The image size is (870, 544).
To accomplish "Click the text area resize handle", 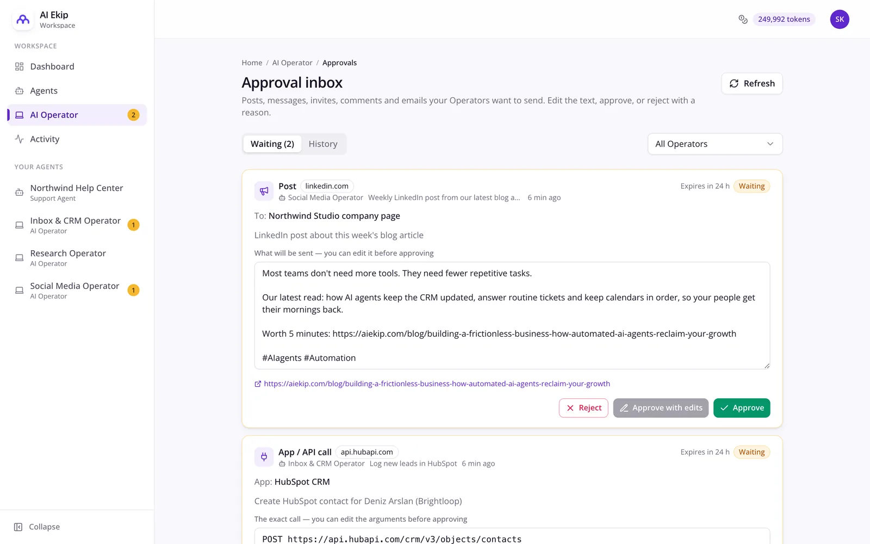I will pos(767,366).
